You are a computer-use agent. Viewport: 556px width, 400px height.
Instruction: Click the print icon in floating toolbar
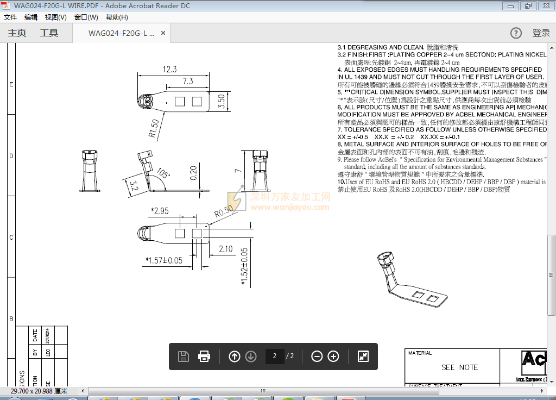[x=204, y=357]
